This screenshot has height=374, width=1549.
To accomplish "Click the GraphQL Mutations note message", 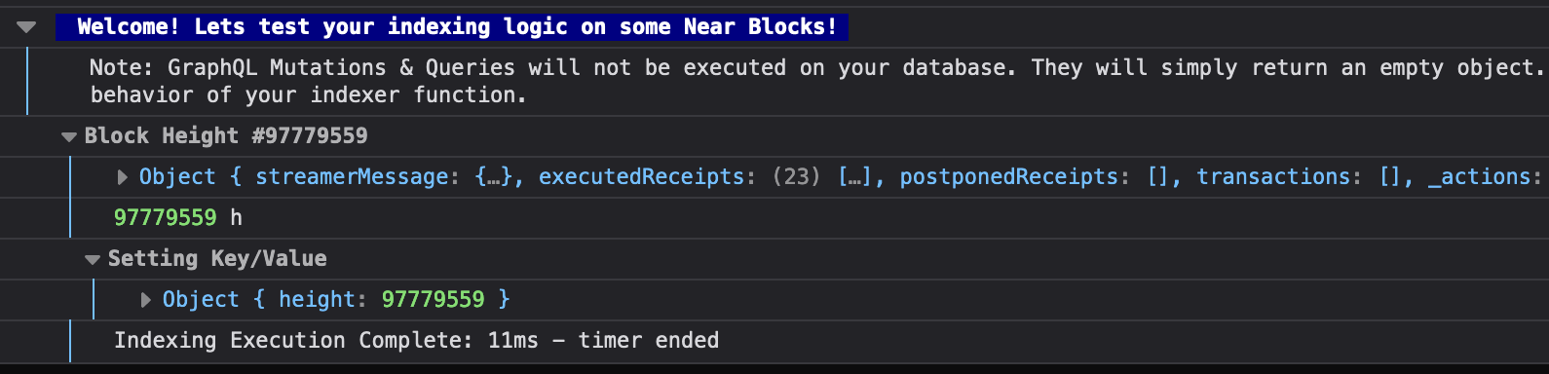I will click(816, 68).
